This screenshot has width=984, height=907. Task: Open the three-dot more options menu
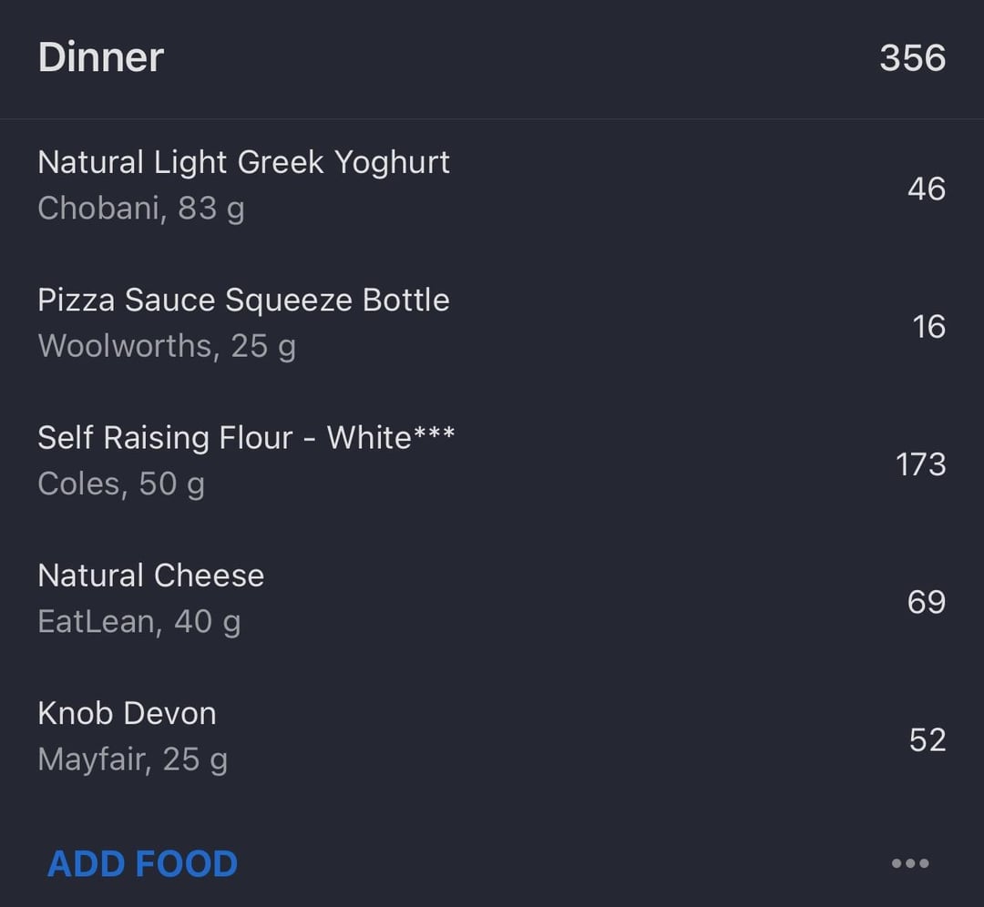[x=910, y=863]
